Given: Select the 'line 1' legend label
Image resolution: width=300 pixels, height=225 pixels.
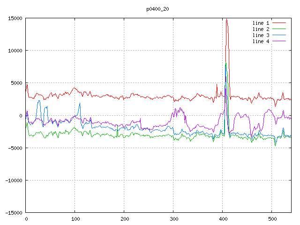Looking at the screenshot, I should 261,23.
